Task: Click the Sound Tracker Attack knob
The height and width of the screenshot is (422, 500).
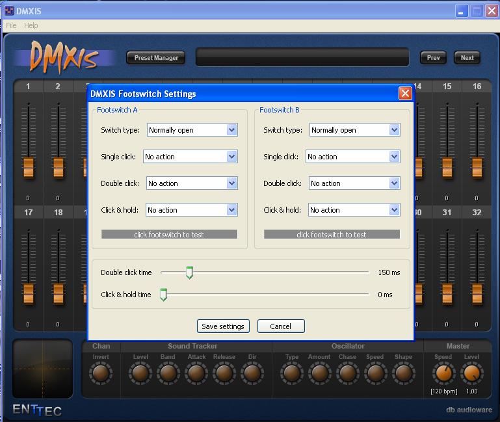Action: [196, 373]
